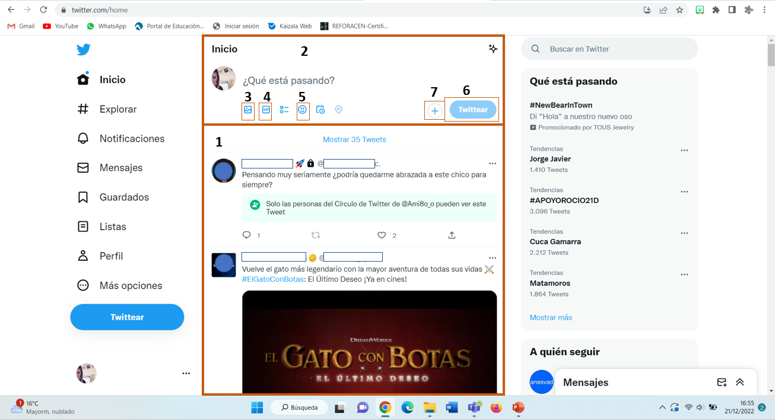Viewport: 775px width, 420px height.
Task: Open more options for Matamoros trend
Action: pos(684,275)
